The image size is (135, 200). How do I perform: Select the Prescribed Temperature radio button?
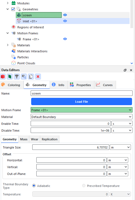[84, 186]
